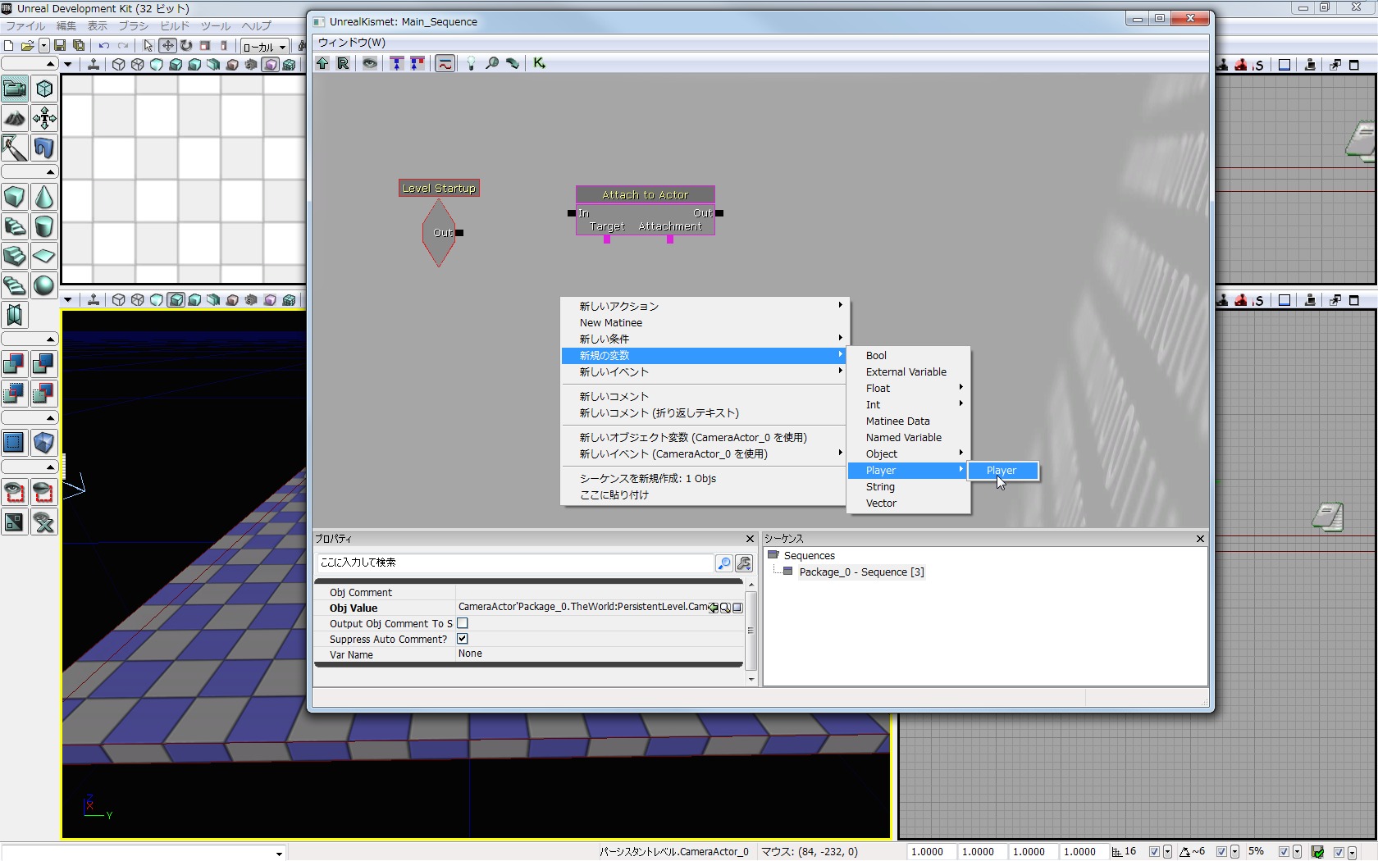
Task: Choose Player from the Player submenu
Action: 1002,471
